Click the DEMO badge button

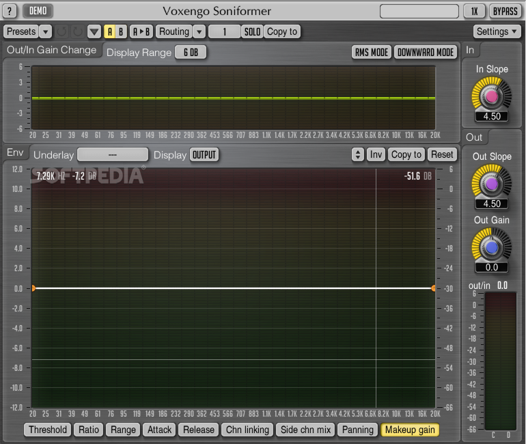(x=38, y=11)
